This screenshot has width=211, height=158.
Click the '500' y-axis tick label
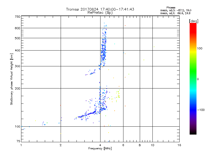pyautogui.click(x=17, y=38)
